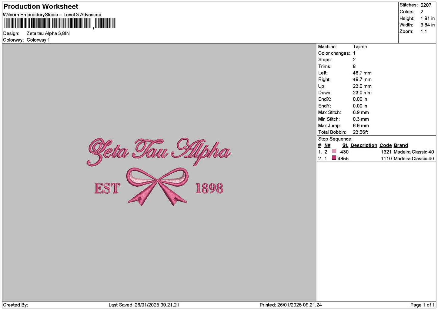This screenshot has width=438, height=310.
Task: Click the Total Bobbin value 23.56ft
Action: tap(360, 132)
